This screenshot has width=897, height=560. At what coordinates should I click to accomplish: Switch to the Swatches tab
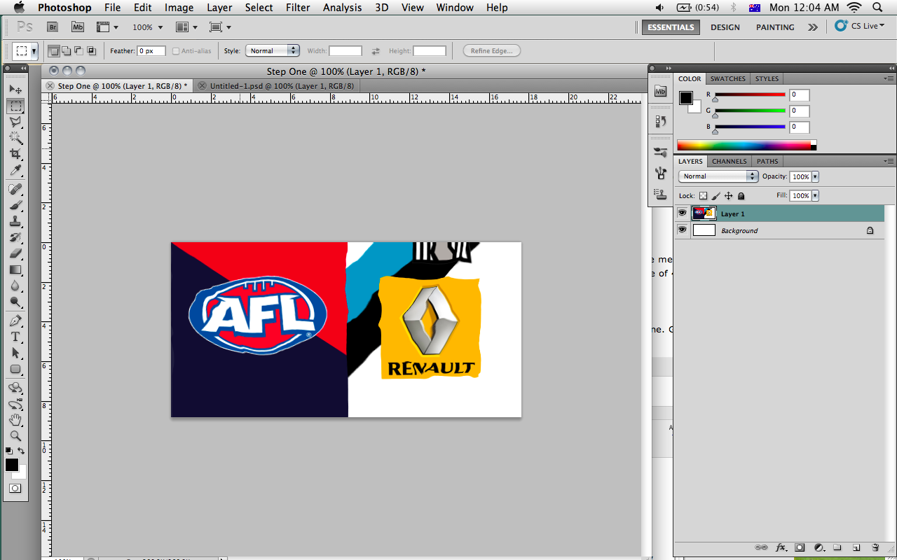728,79
